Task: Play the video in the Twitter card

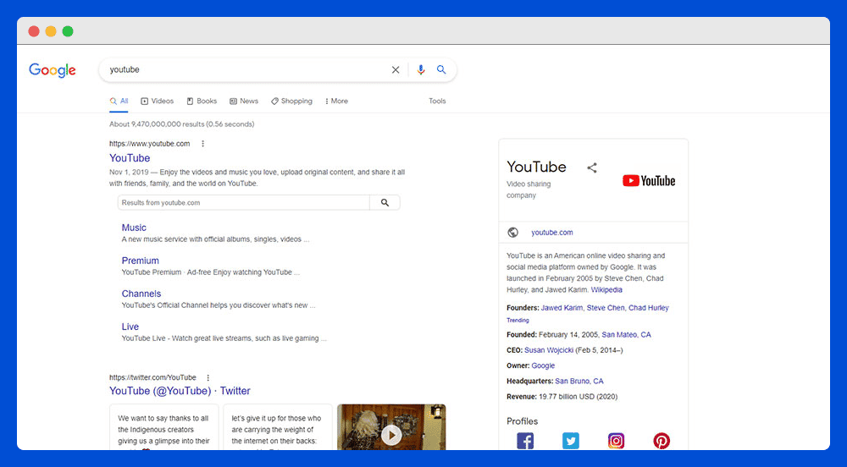Action: click(391, 435)
